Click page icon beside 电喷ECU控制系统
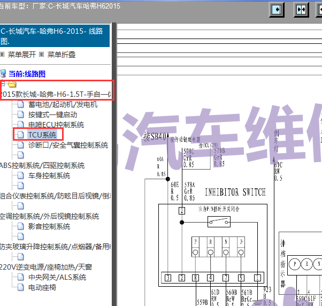 point(20,125)
